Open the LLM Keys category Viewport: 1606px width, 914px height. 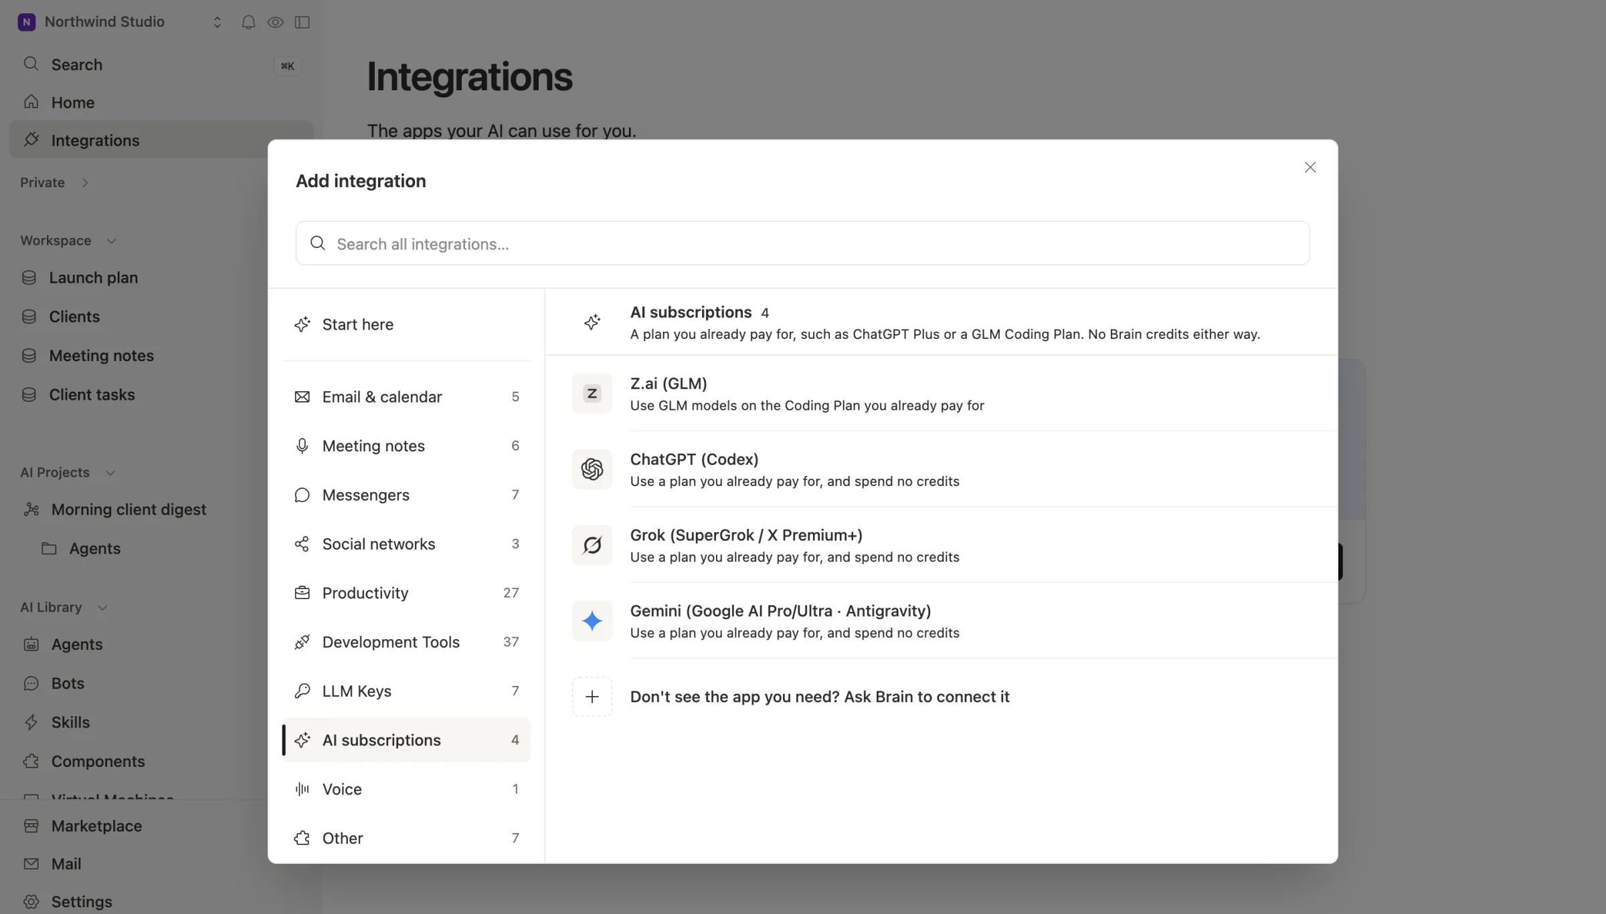coord(406,691)
